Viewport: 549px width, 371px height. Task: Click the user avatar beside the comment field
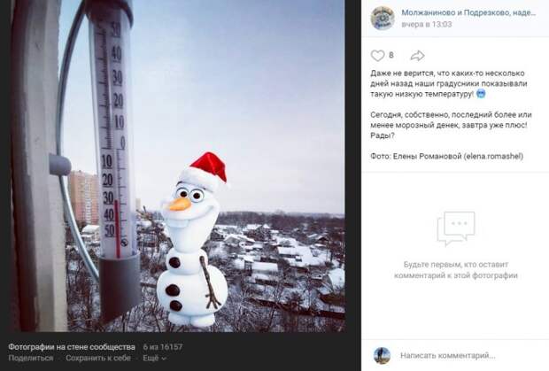tap(382, 356)
